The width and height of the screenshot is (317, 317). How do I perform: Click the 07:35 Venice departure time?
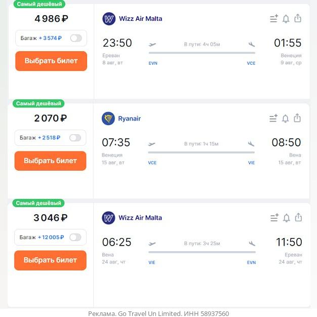tap(116, 143)
